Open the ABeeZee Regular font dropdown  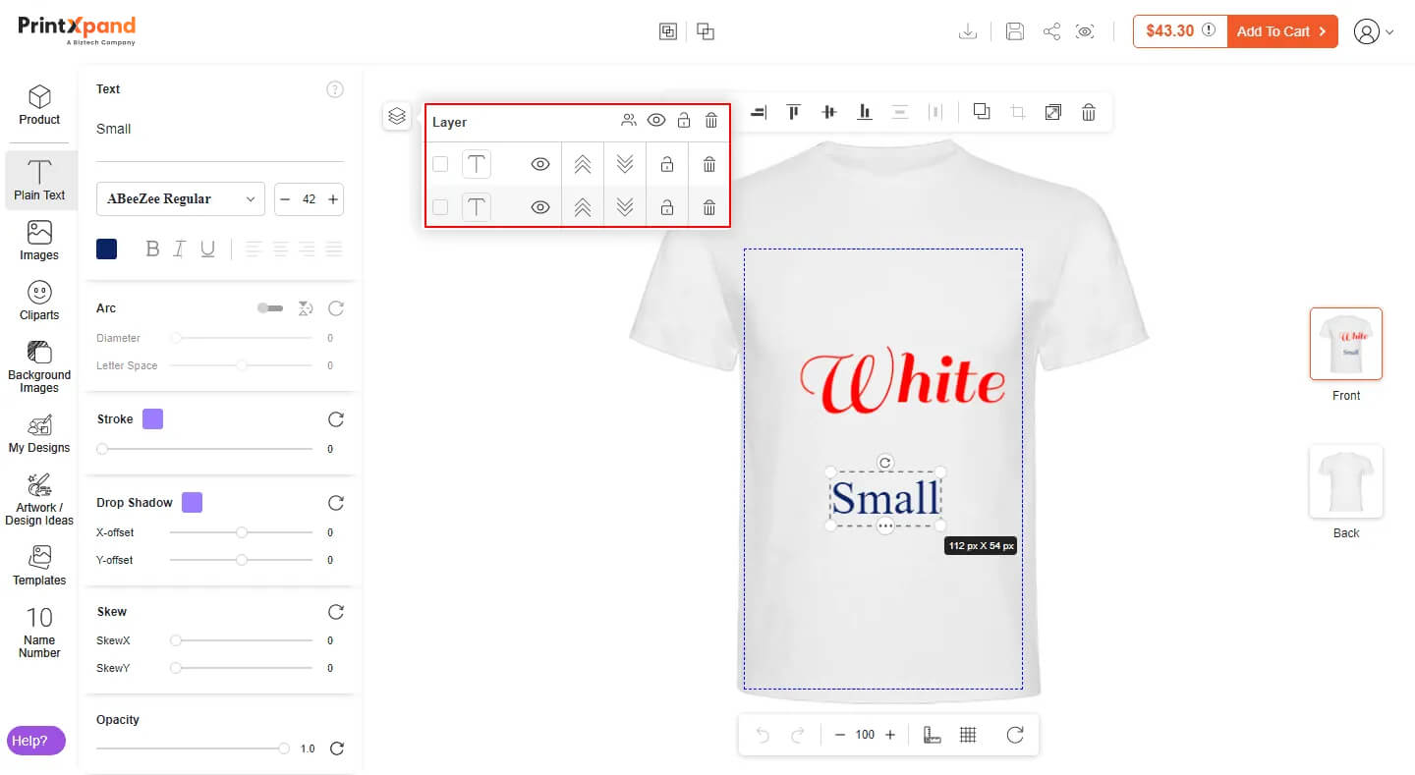tap(181, 198)
